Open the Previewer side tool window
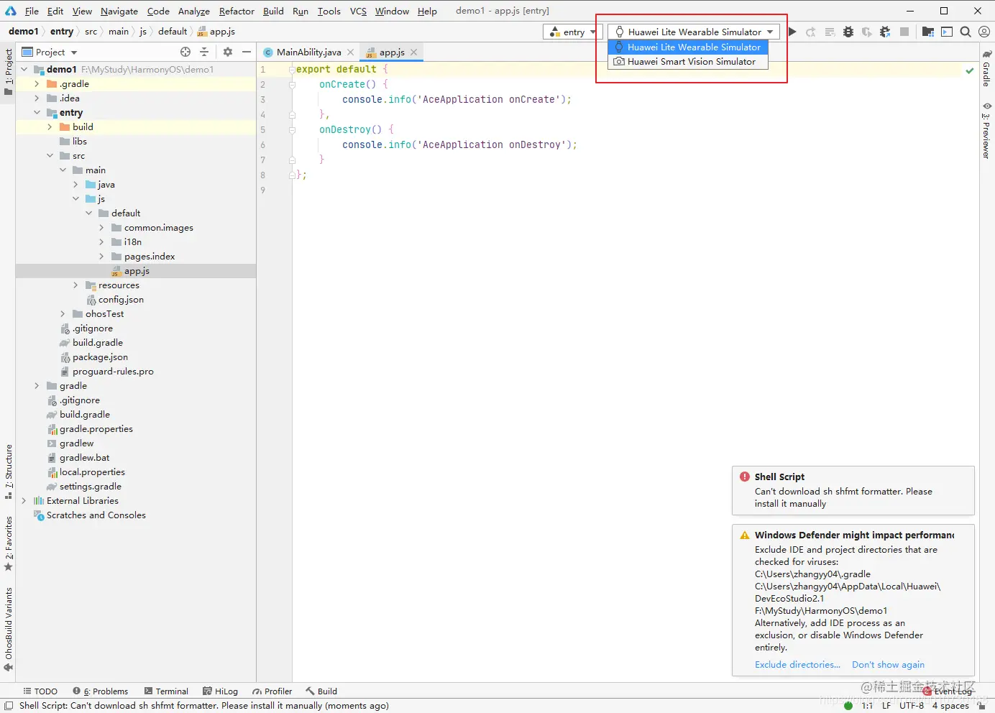Viewport: 995px width, 713px height. coord(987,130)
